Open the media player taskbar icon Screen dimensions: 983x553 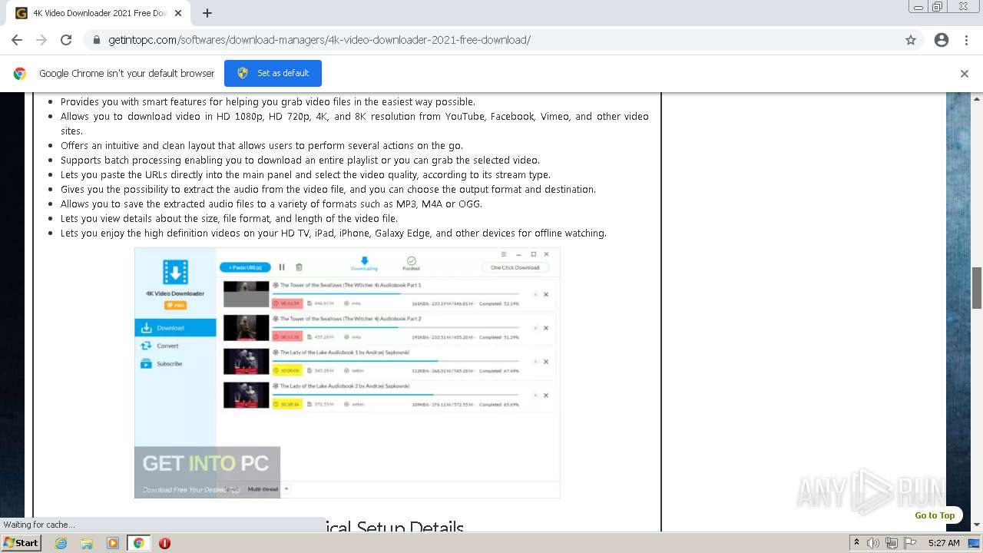[113, 543]
